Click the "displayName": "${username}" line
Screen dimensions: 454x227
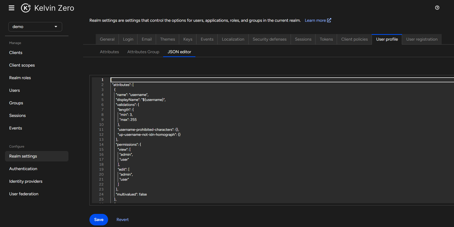point(141,100)
